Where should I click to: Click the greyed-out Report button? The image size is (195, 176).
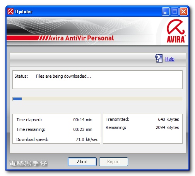click(x=113, y=162)
